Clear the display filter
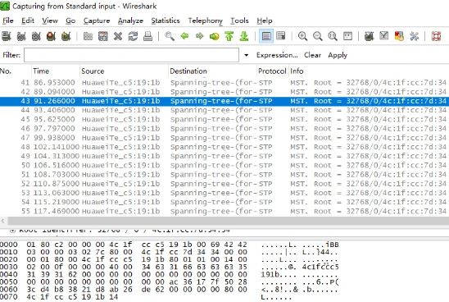Image resolution: width=449 pixels, height=302 pixels. pyautogui.click(x=312, y=55)
